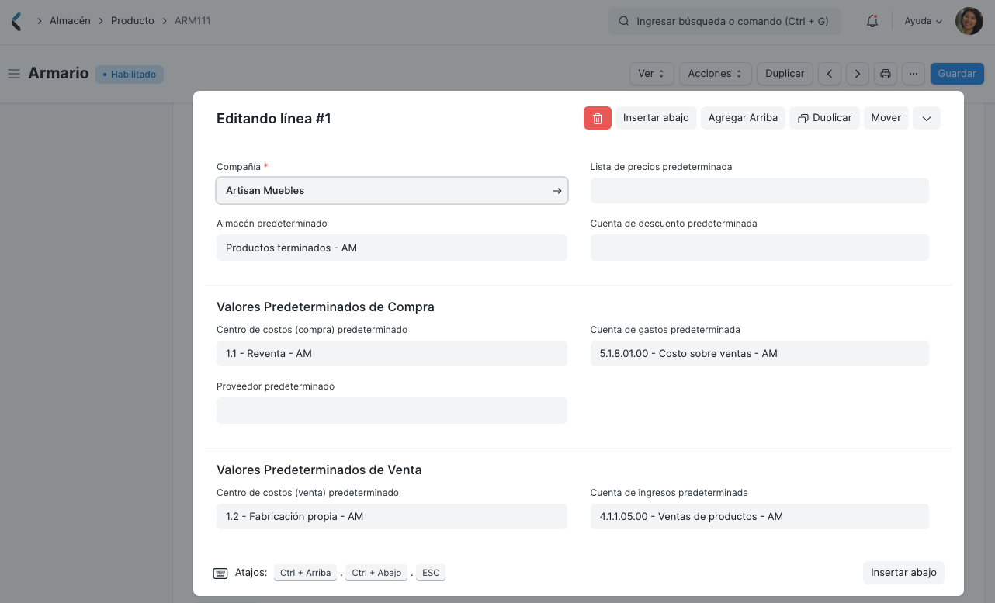Follow the arrow link in Compañía field
The height and width of the screenshot is (603, 995).
click(556, 191)
